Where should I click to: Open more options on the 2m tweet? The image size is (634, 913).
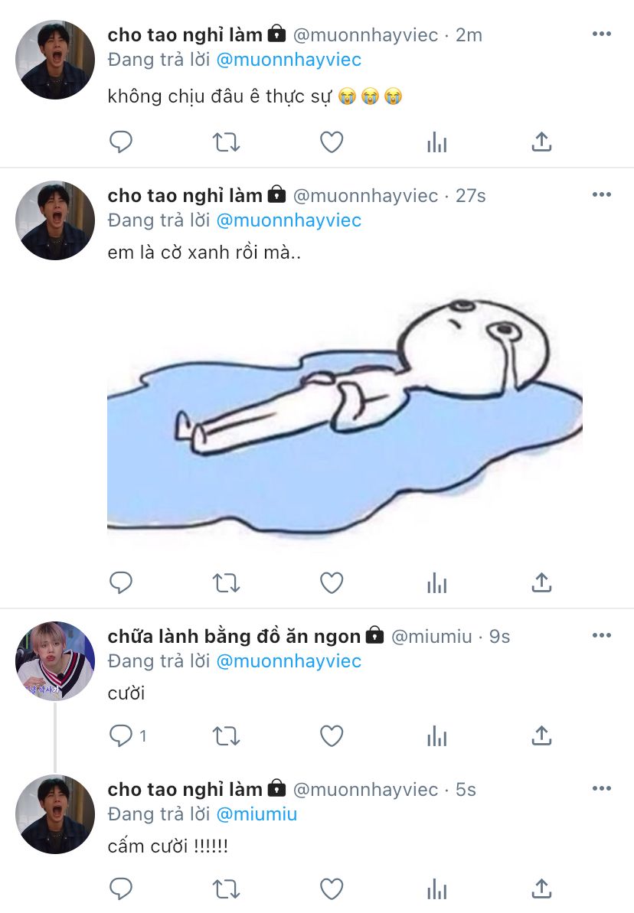pos(602,34)
